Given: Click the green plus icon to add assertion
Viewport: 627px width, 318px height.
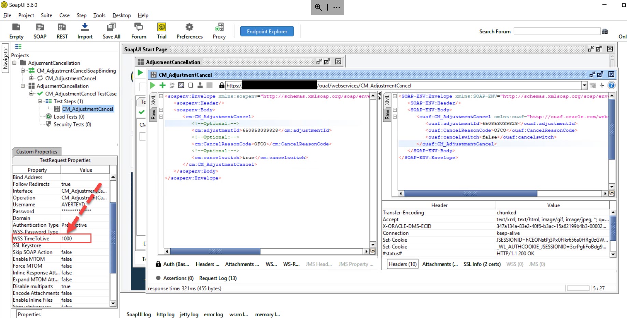Looking at the screenshot, I should (162, 85).
